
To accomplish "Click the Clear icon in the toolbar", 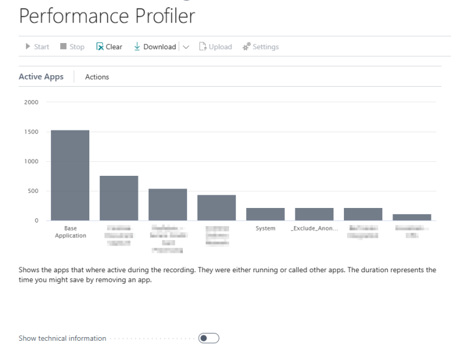I will [x=100, y=47].
